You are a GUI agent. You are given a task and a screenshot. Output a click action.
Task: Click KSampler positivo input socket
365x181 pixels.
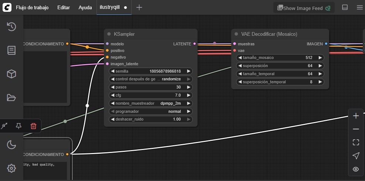tap(107, 51)
